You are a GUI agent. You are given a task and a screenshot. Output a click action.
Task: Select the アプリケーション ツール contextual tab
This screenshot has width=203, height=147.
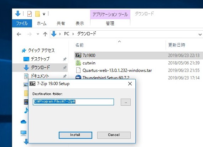[110, 14]
